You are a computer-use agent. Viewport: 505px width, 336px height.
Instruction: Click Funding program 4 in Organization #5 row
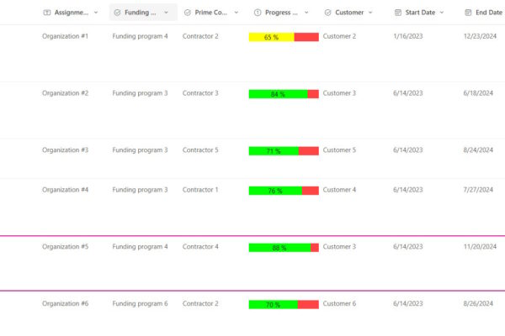point(140,247)
